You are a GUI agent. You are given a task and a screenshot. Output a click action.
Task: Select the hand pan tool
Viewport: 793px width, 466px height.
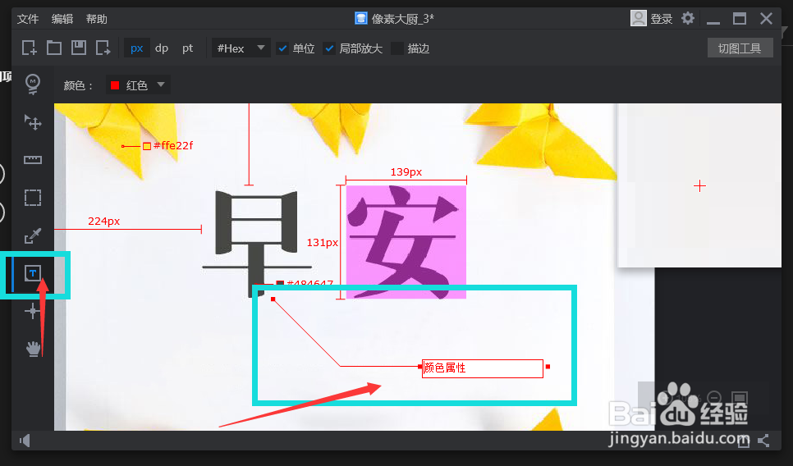coord(33,349)
